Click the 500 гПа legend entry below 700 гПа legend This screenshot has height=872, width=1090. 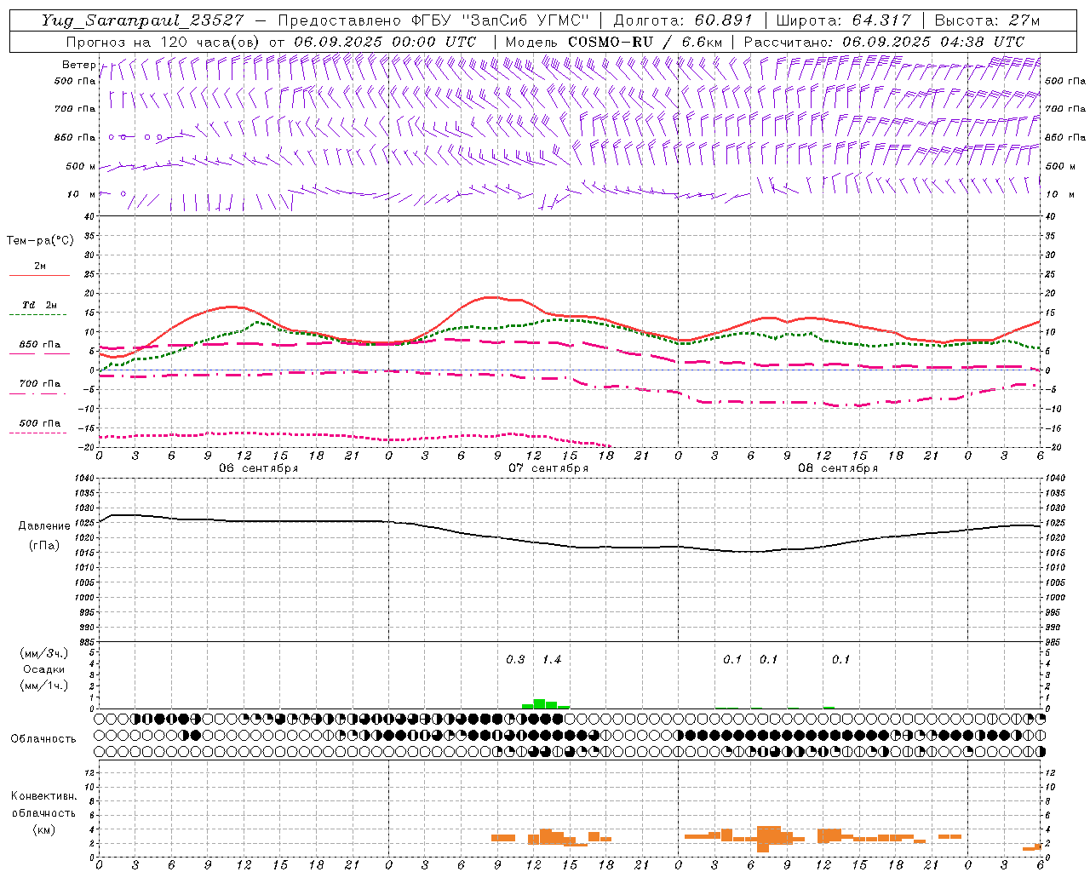tap(39, 423)
